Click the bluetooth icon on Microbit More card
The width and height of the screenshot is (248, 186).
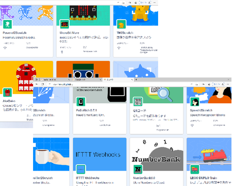tap(62, 52)
